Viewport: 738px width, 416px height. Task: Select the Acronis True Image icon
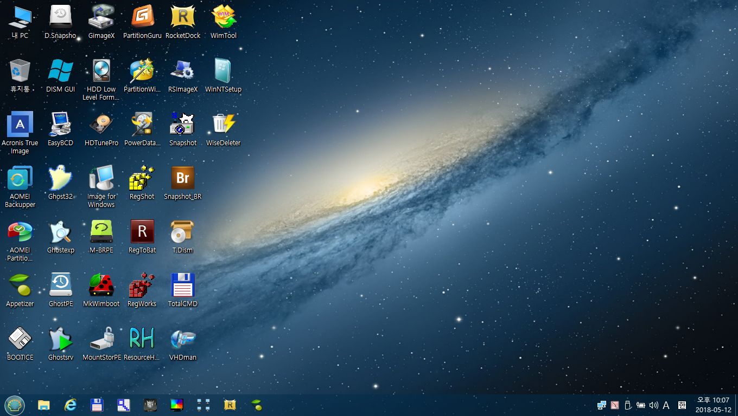(20, 133)
